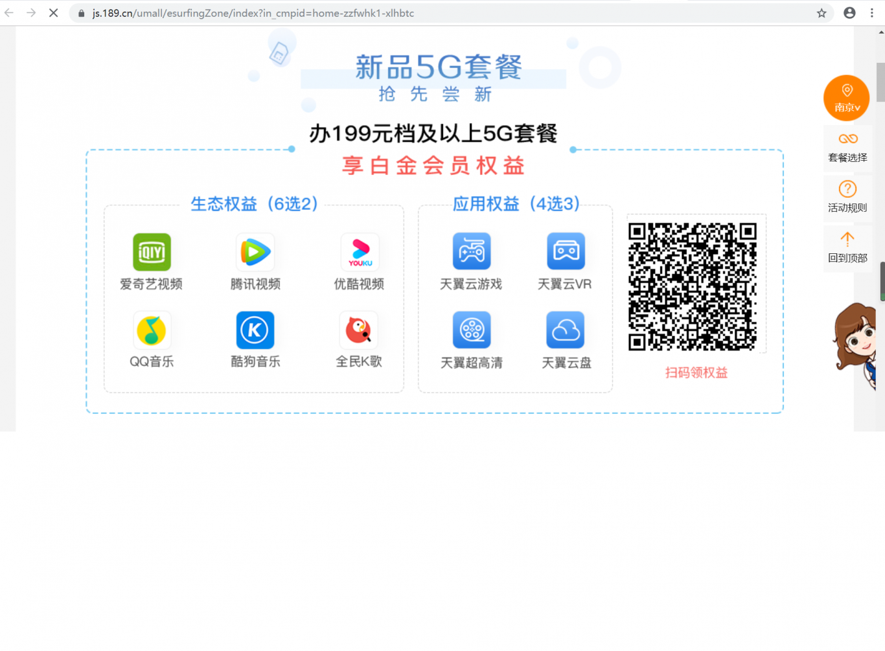Click the 新品5G套餐 title
Image resolution: width=885 pixels, height=651 pixels.
coord(439,67)
